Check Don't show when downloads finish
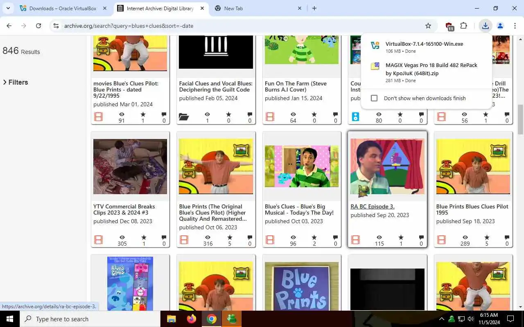The width and height of the screenshot is (524, 327). click(374, 98)
